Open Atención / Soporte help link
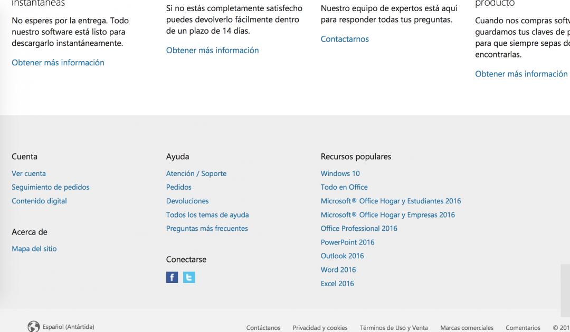Image resolution: width=570 pixels, height=332 pixels. (x=196, y=173)
